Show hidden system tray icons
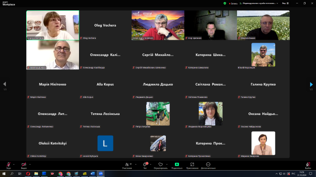316x177 pixels. pos(276,174)
